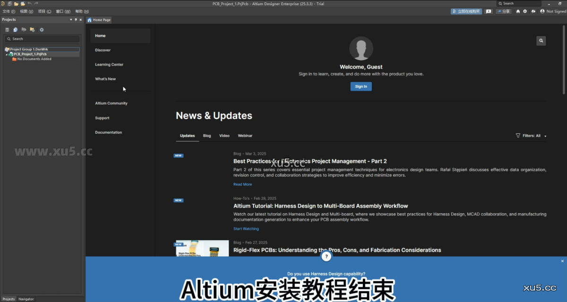
Task: Open the Projects panel dropdown menu arrow
Action: (71, 19)
